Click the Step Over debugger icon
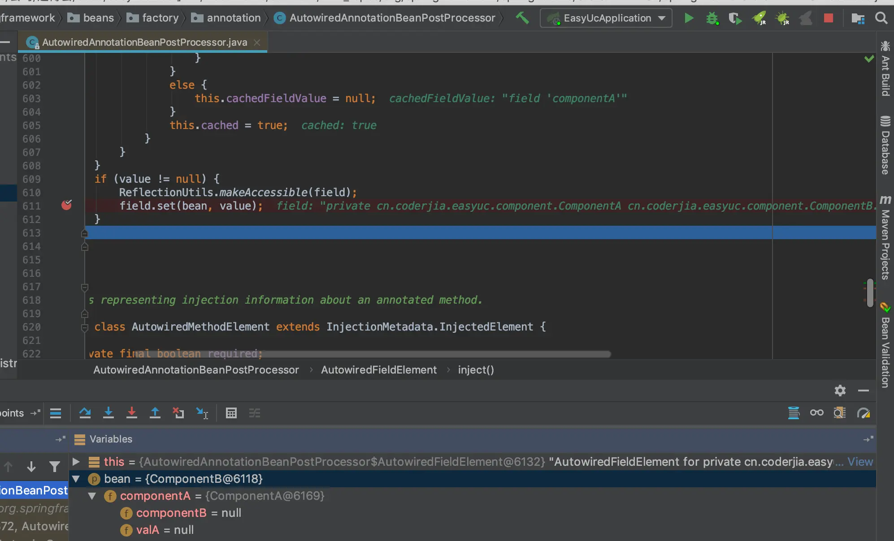894x541 pixels. coord(85,413)
